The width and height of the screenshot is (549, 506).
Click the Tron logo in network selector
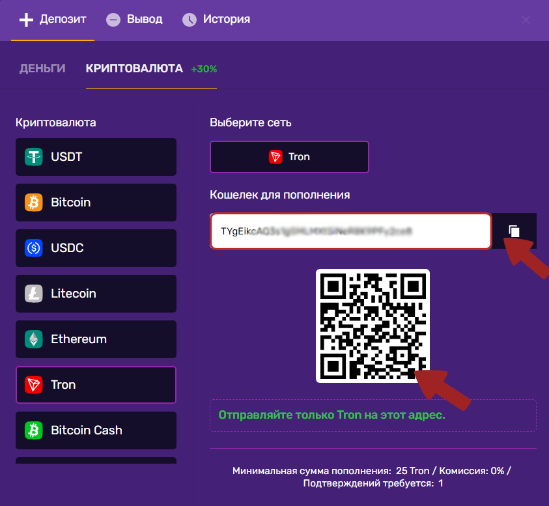pyautogui.click(x=275, y=157)
